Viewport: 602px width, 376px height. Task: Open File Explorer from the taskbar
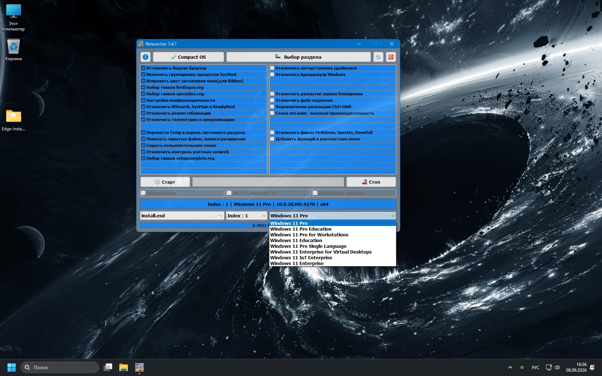(x=124, y=367)
